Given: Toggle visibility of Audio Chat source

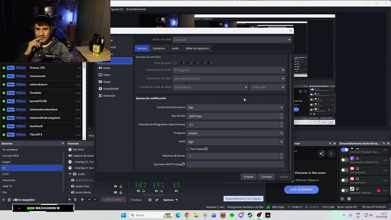Looking at the screenshot, I should point(115,186).
